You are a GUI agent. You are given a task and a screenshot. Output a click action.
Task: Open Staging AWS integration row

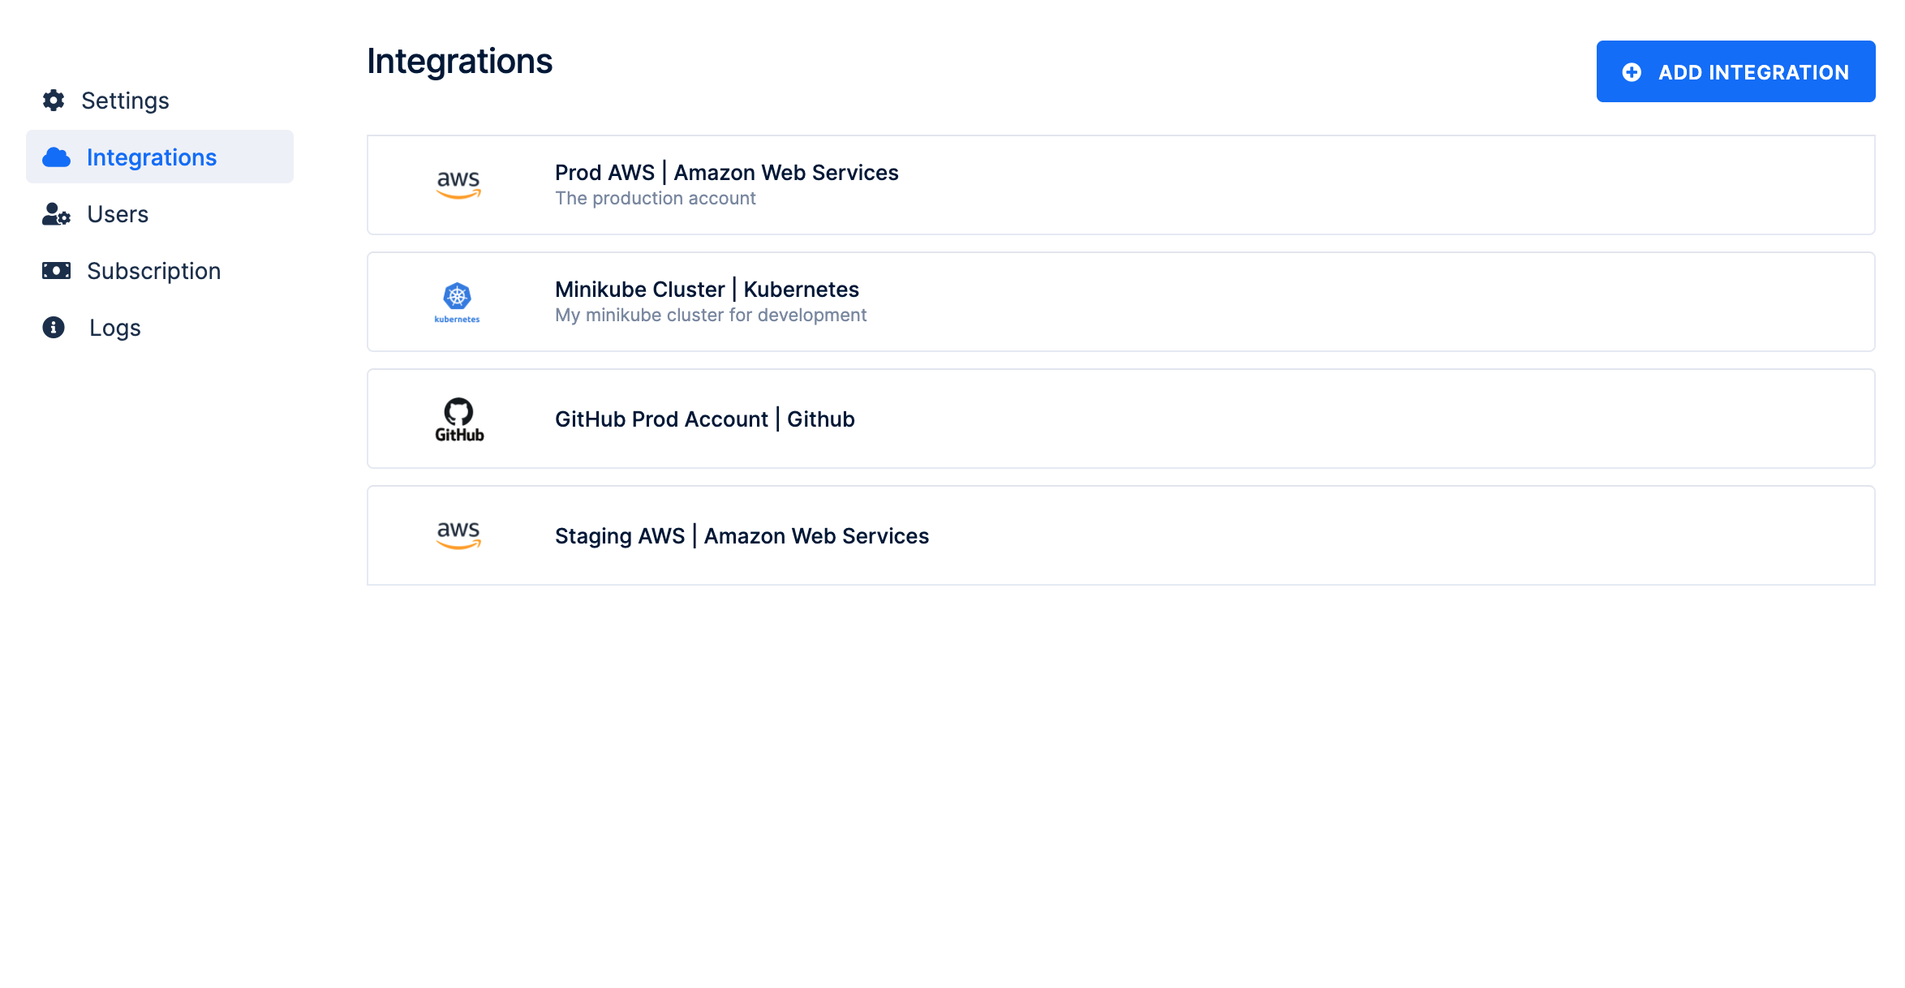click(x=1121, y=535)
